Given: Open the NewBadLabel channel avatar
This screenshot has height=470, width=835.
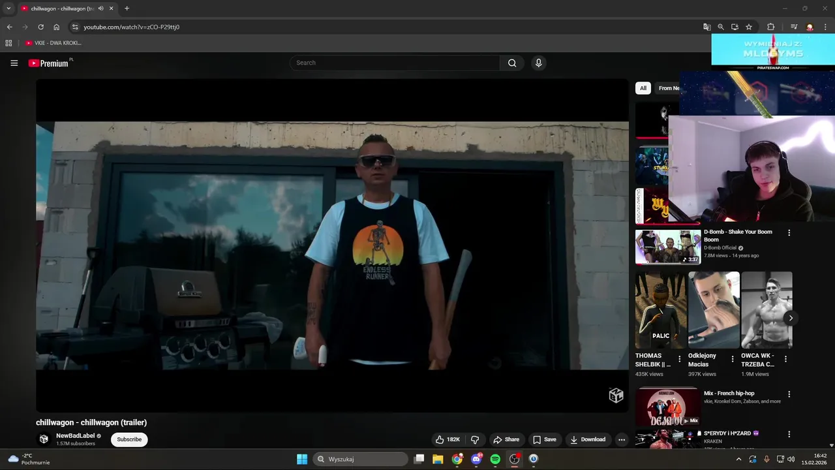Looking at the screenshot, I should (44, 439).
